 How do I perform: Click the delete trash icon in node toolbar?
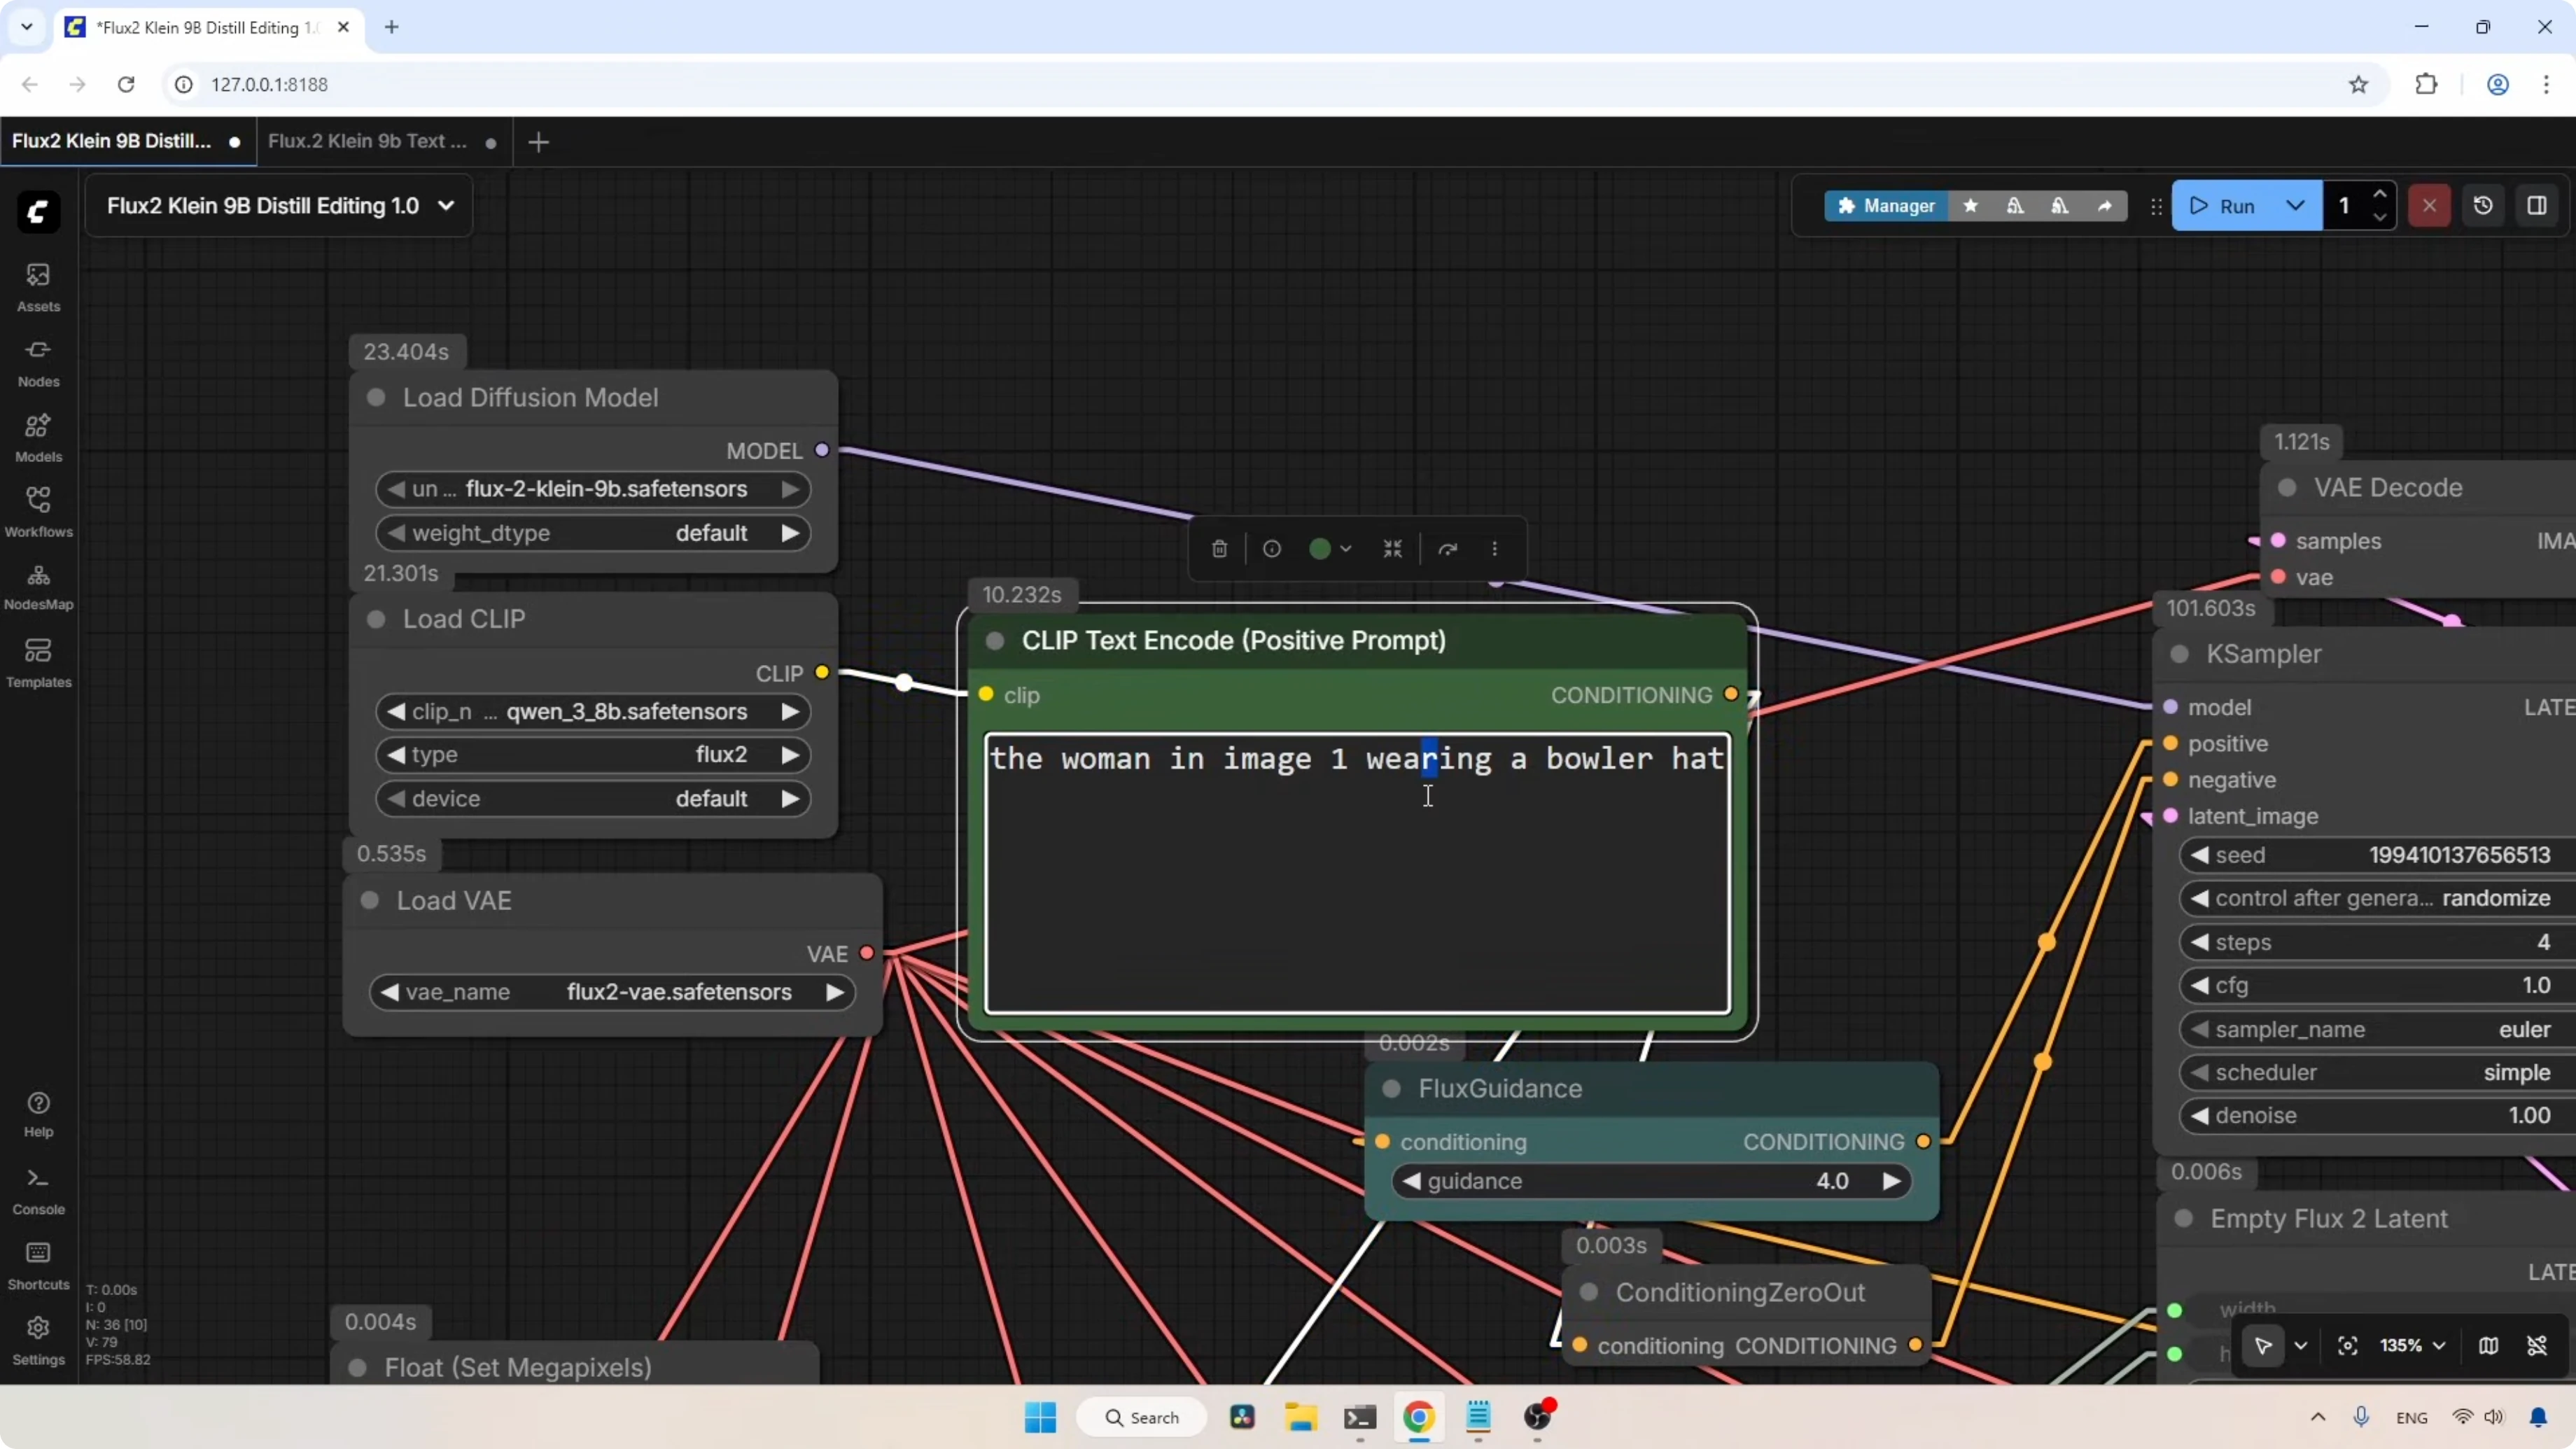click(1219, 549)
